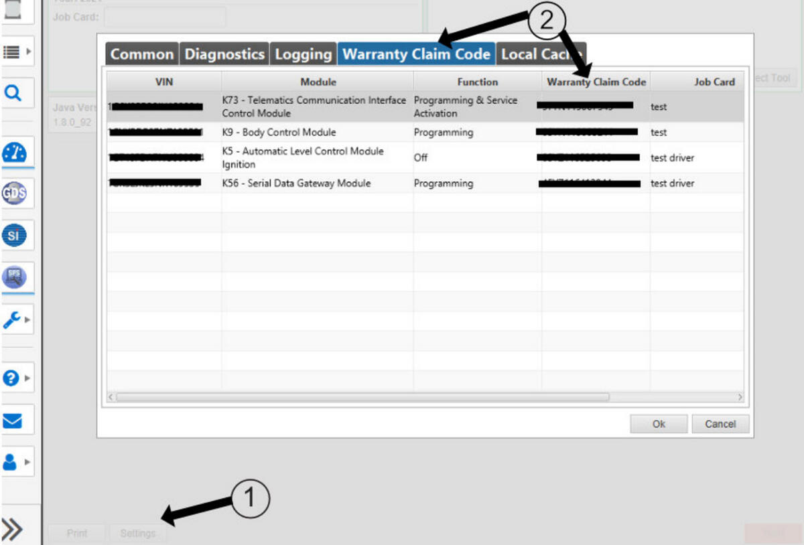This screenshot has width=804, height=545.
Task: Open the user profile menu
Action: pyautogui.click(x=15, y=462)
